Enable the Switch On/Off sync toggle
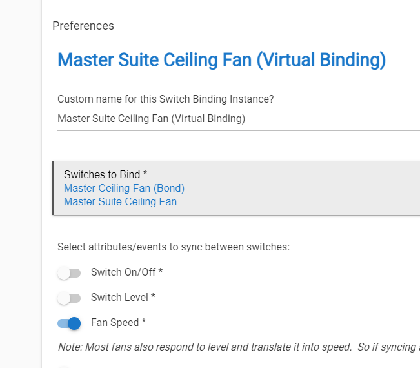 pyautogui.click(x=69, y=273)
